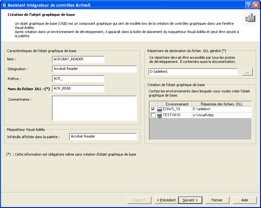Click the title bar application icon
The width and height of the screenshot is (261, 208).
coord(4,5)
